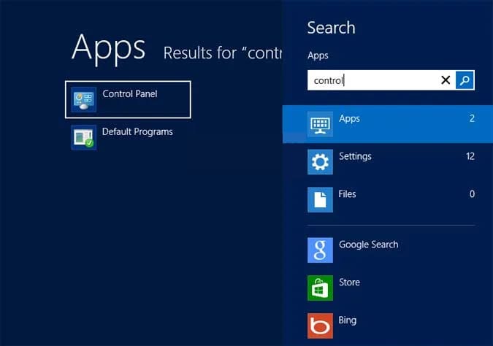Open the Control Panel app icon
Viewport: 493px width, 346px height.
(x=83, y=99)
